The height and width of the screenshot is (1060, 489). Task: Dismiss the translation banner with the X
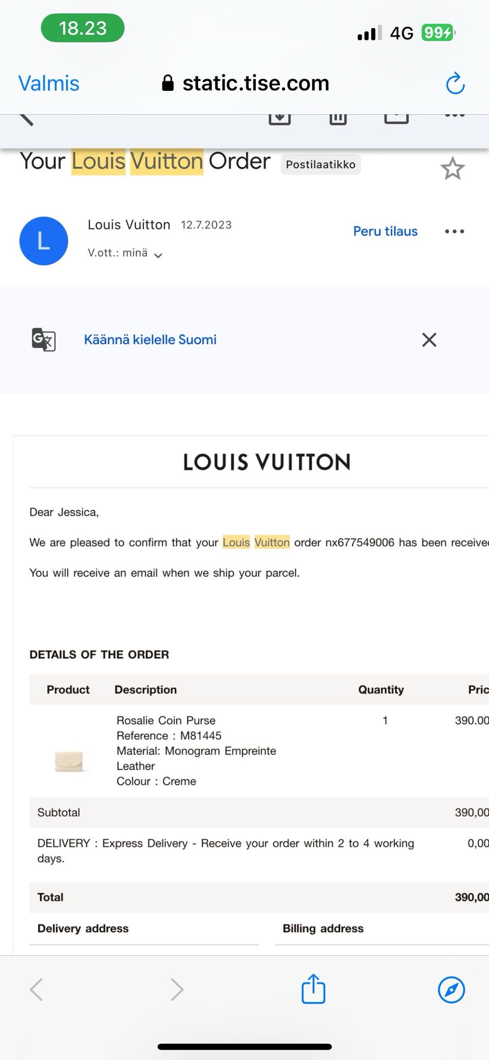click(429, 340)
